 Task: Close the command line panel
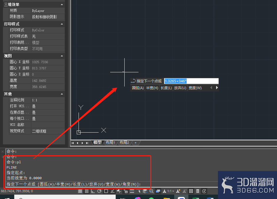[x=3, y=151]
